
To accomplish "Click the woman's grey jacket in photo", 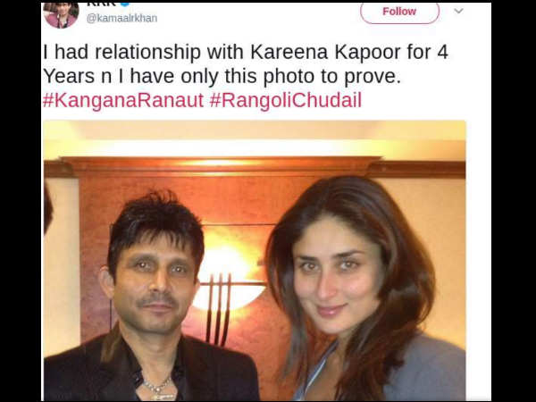I will pos(429,371).
